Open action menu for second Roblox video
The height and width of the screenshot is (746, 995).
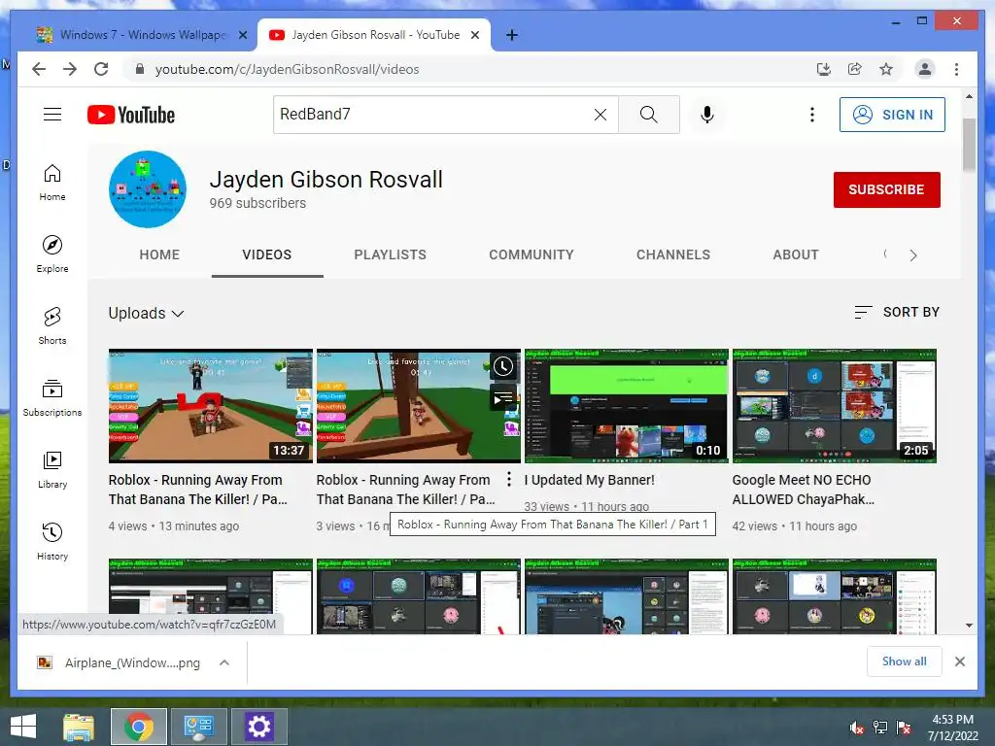(x=508, y=480)
